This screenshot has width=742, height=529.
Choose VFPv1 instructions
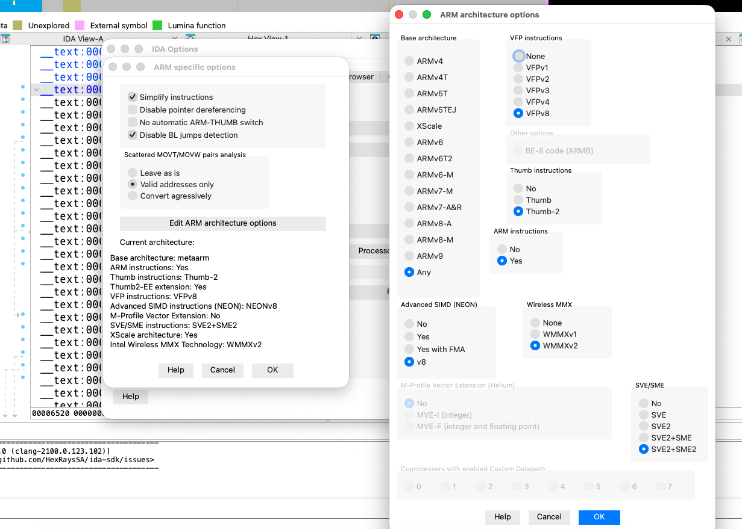point(518,67)
